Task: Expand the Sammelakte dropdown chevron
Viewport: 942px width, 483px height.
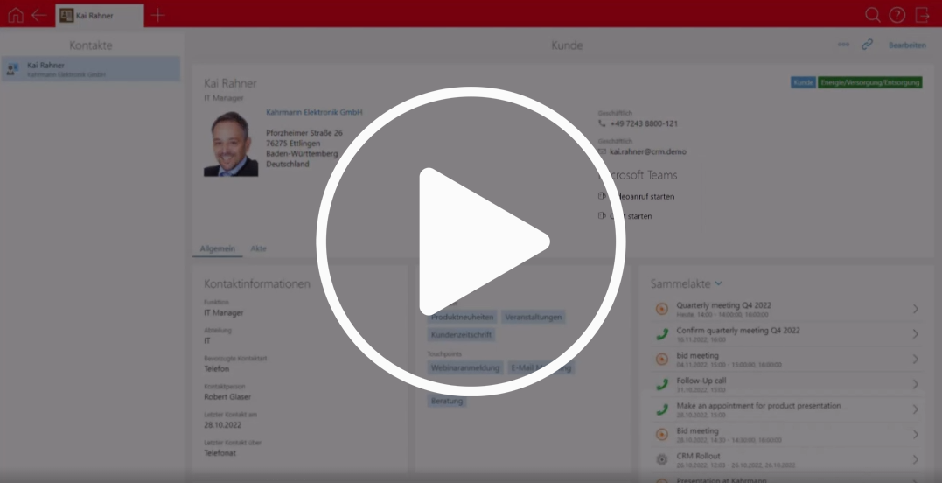Action: pyautogui.click(x=719, y=283)
